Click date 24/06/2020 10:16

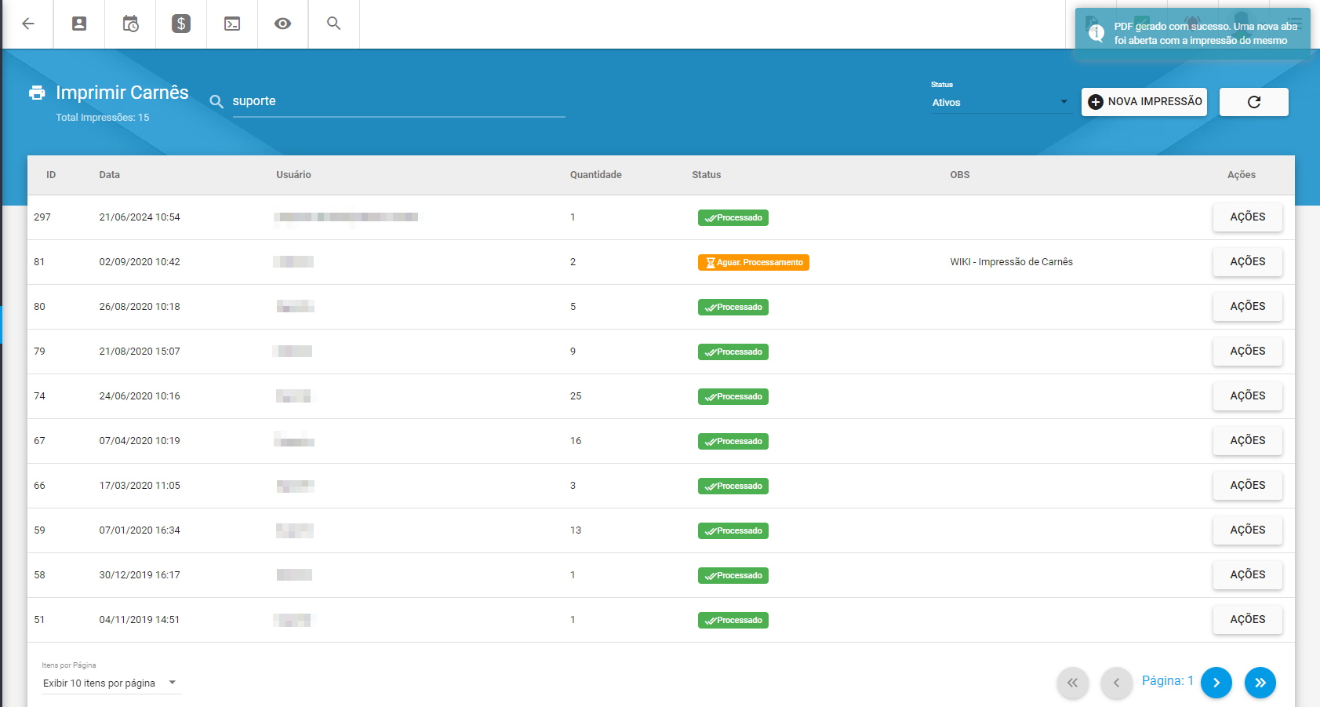pos(140,396)
